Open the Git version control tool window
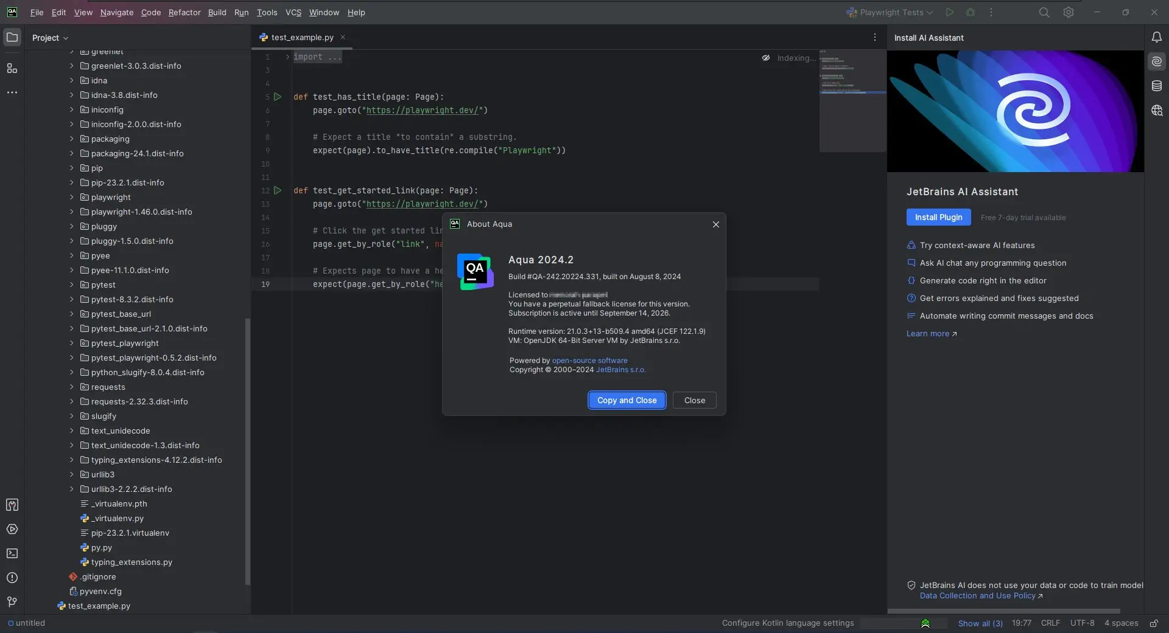Image resolution: width=1169 pixels, height=633 pixels. click(12, 602)
